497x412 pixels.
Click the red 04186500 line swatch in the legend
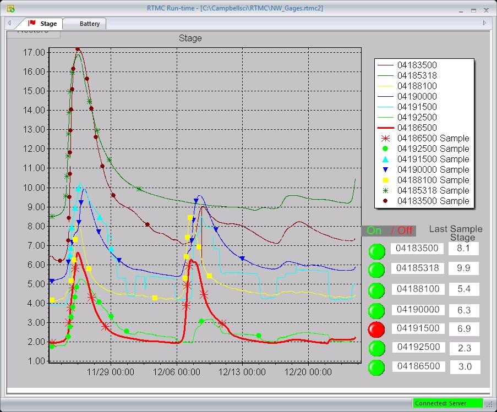tap(385, 128)
